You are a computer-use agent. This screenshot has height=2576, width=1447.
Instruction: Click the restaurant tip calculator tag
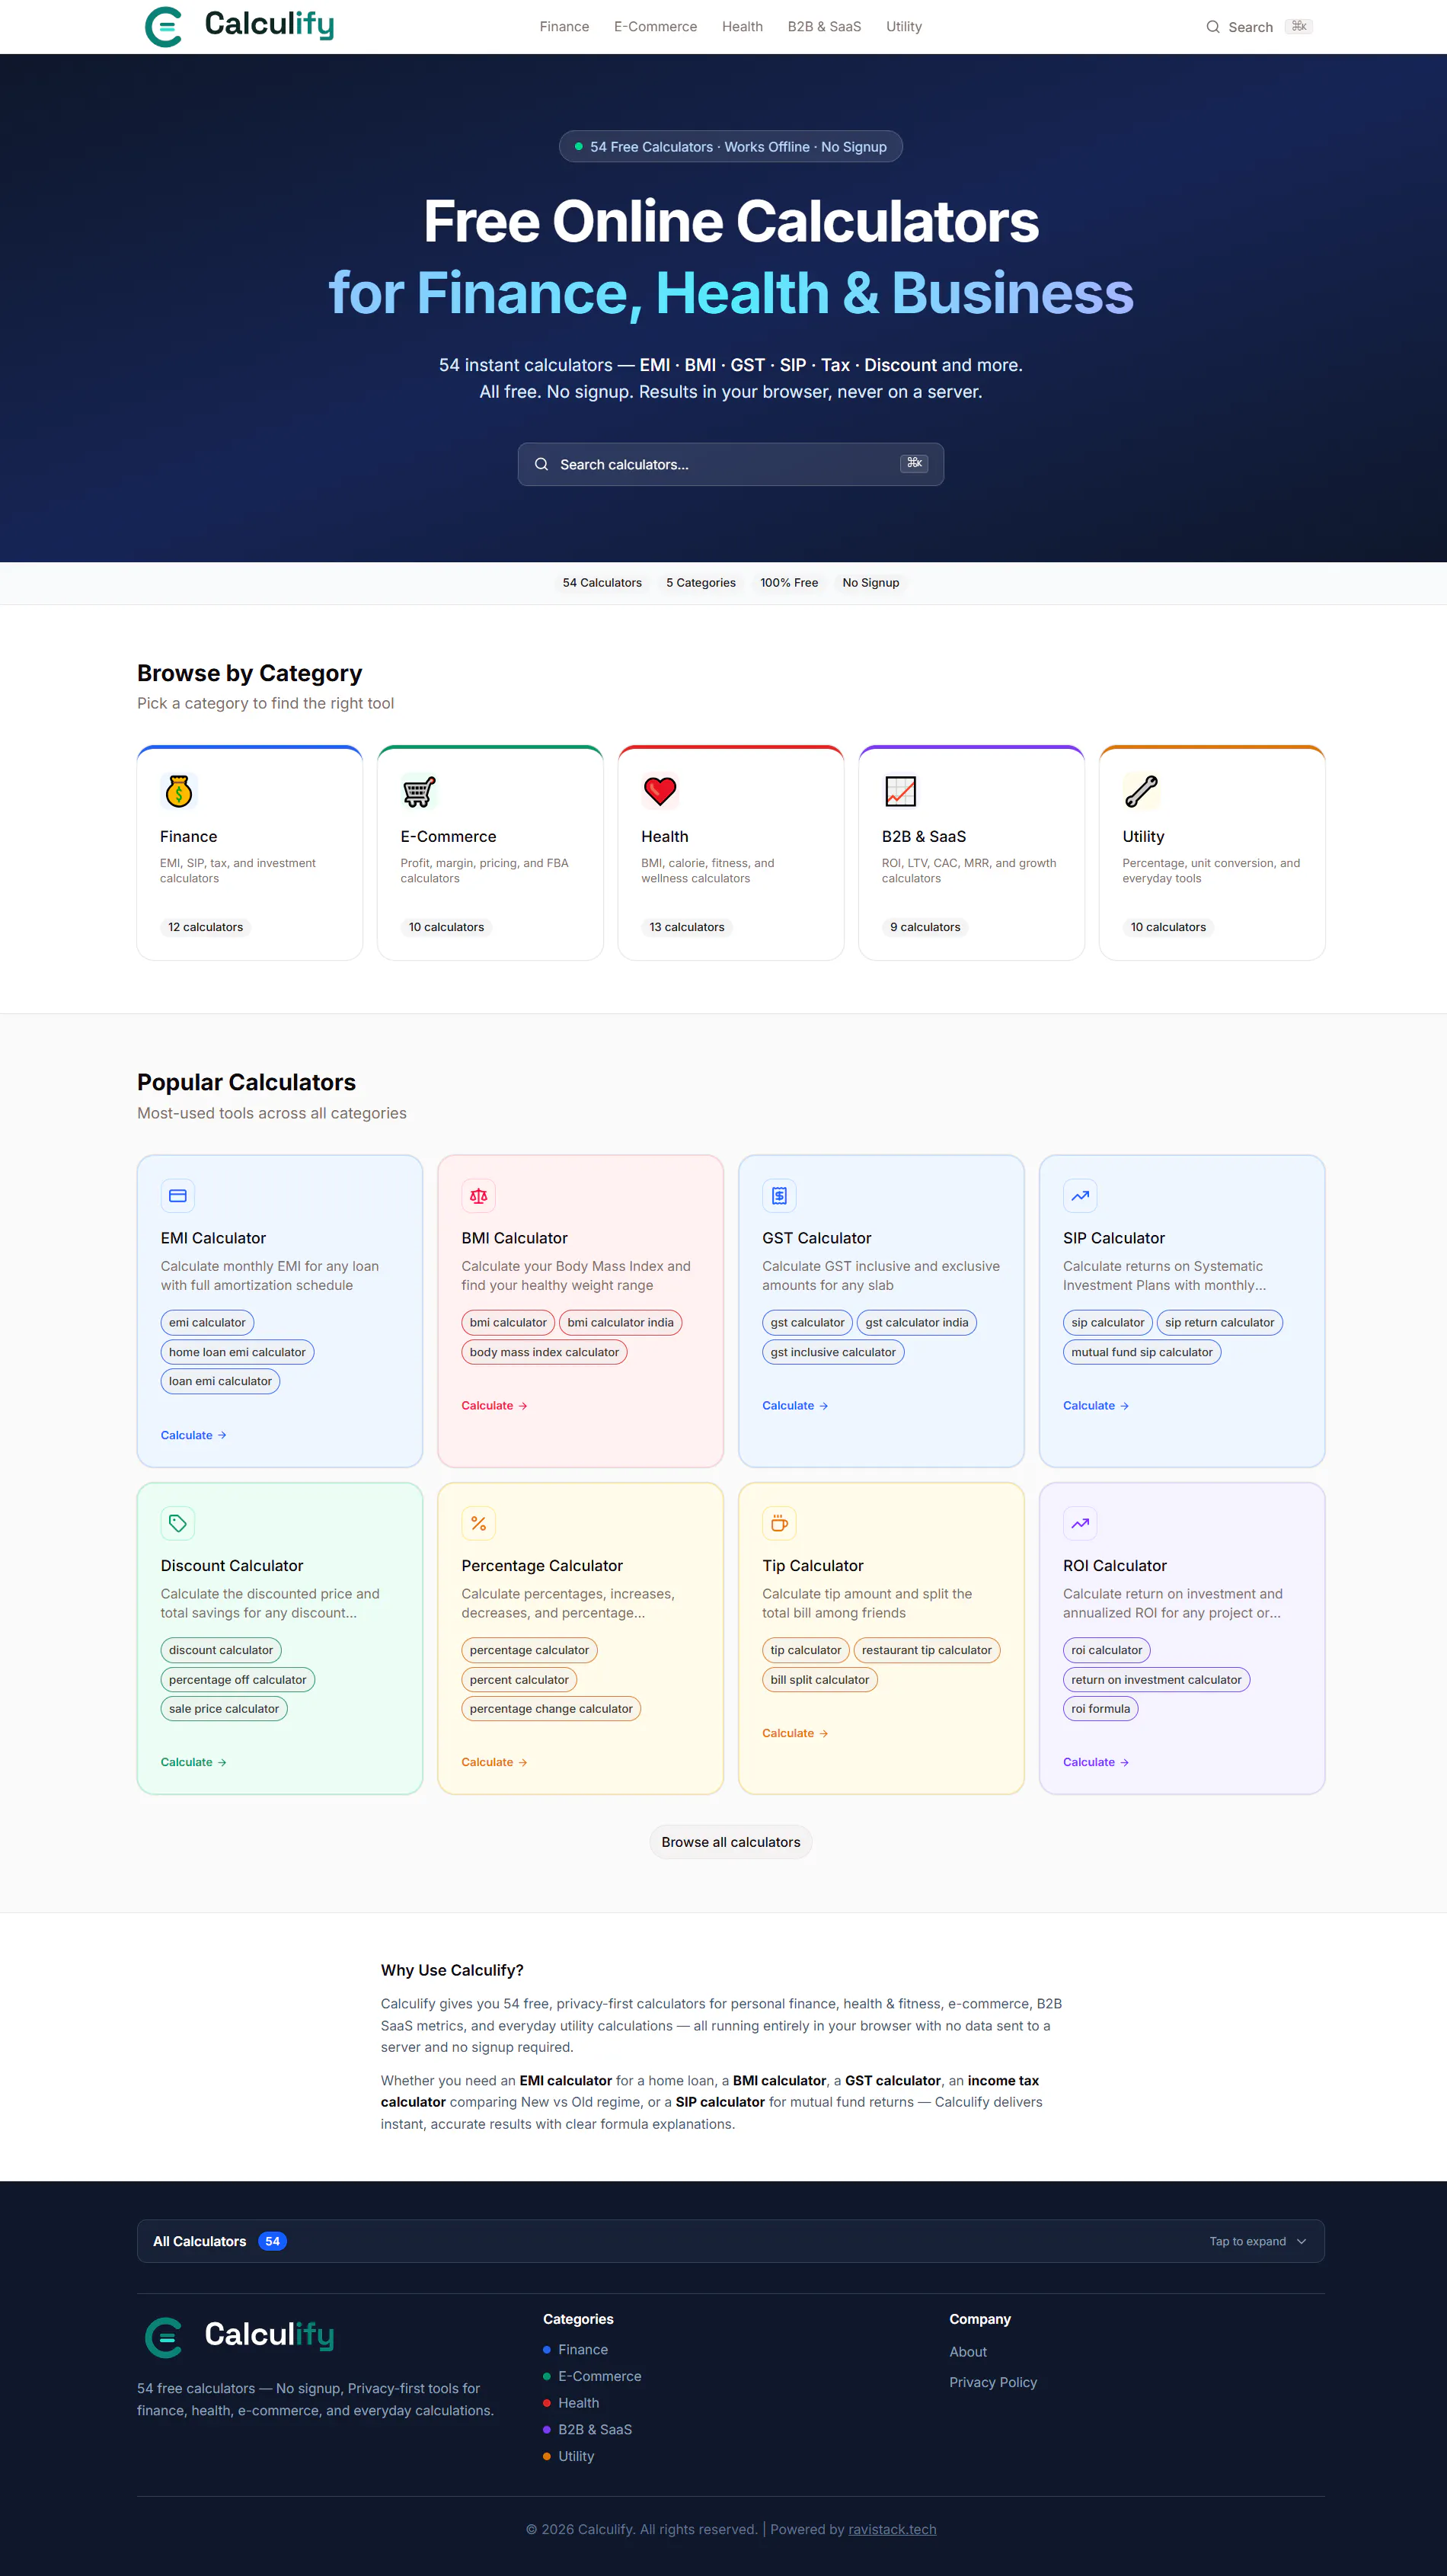928,1650
